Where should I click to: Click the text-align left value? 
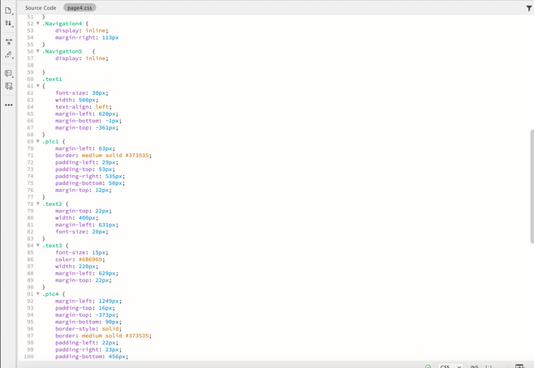pos(101,107)
